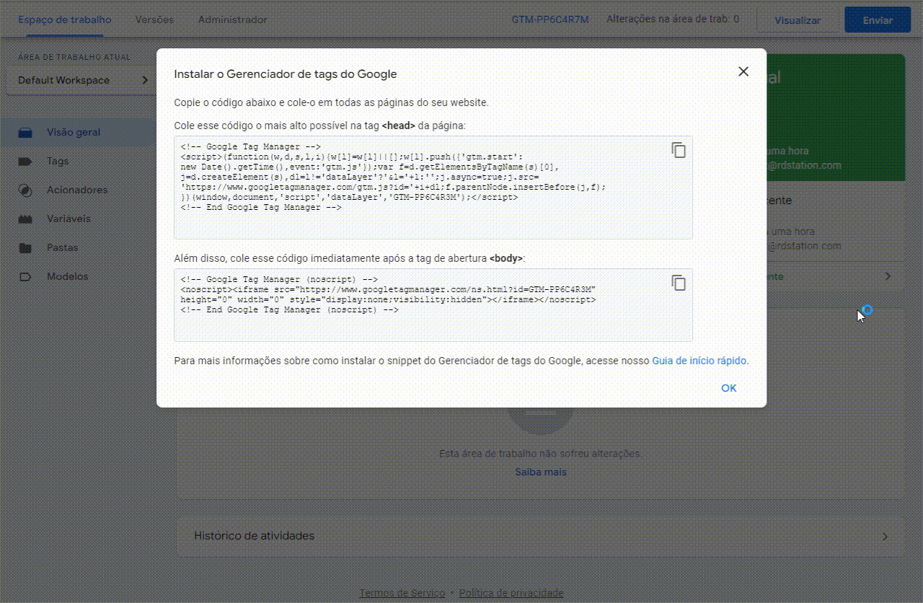
Task: Switch to the Versões tab
Action: coord(153,19)
